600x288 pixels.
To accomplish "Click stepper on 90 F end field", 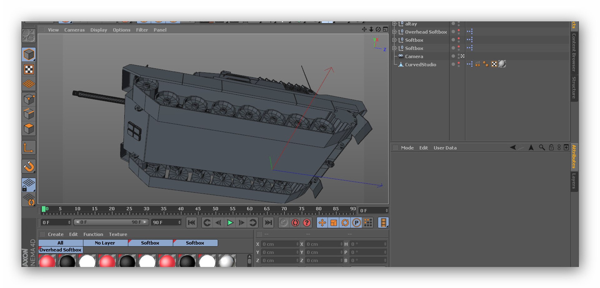I will click(x=179, y=222).
